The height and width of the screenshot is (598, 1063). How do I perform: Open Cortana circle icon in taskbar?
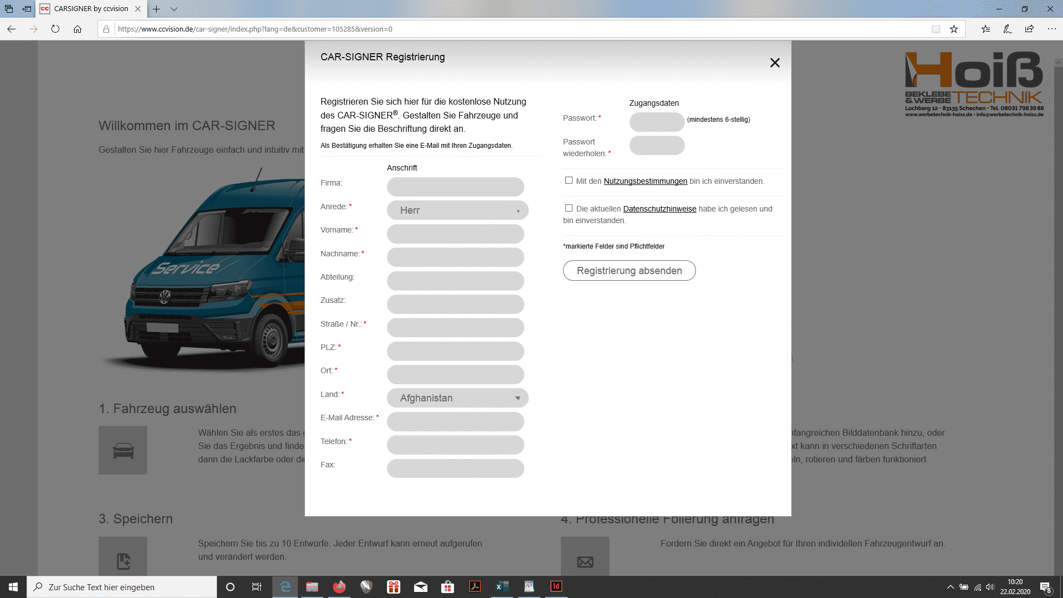(x=230, y=587)
